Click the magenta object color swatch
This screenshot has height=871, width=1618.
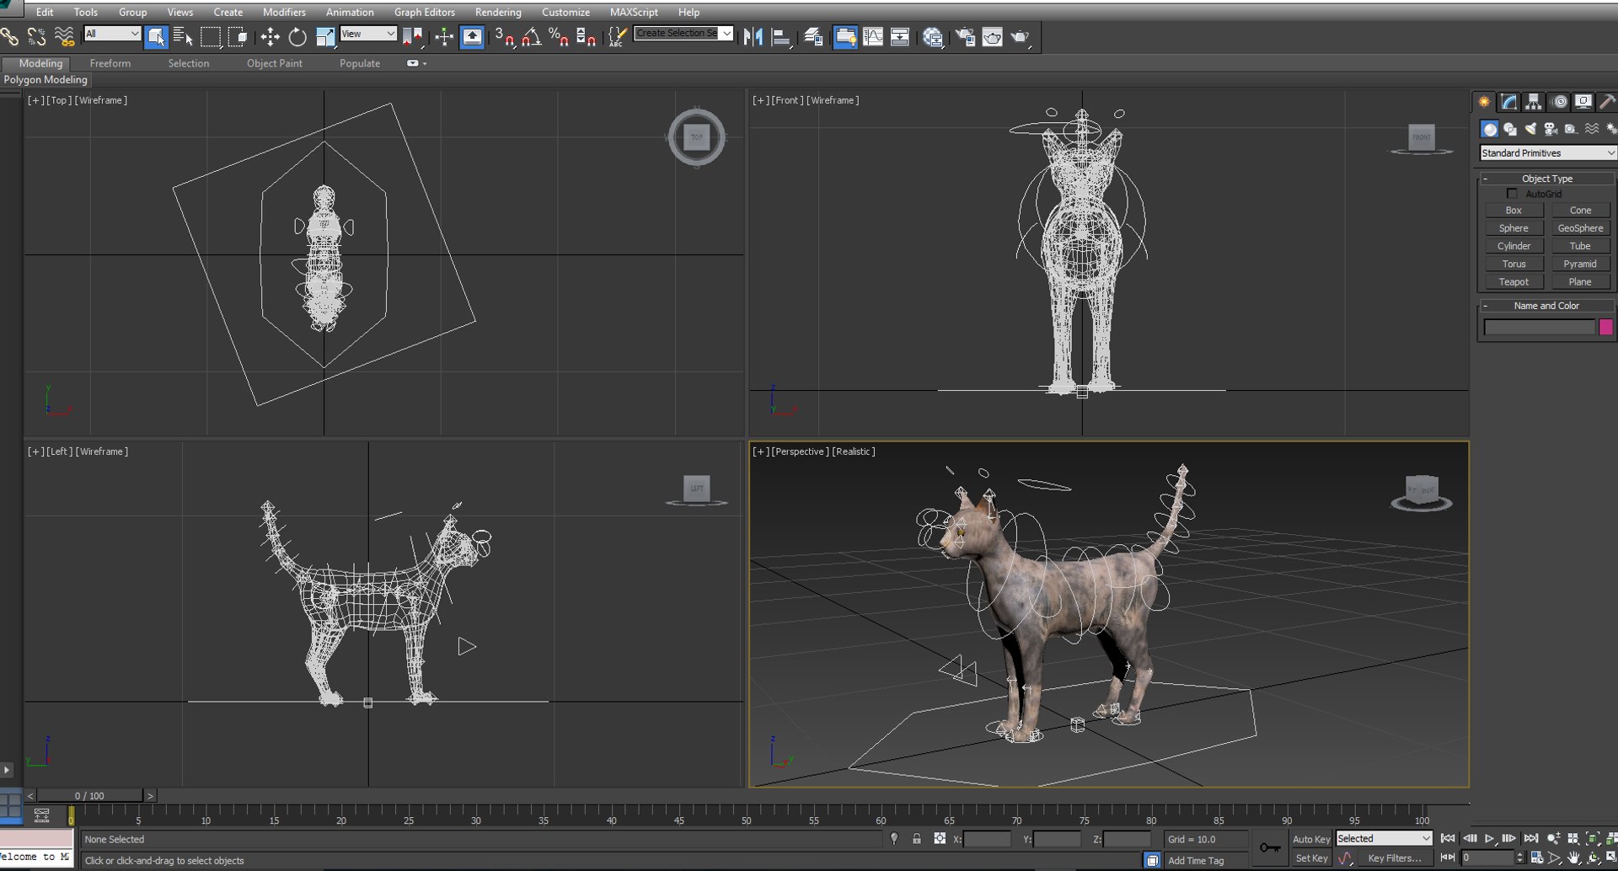[1606, 327]
